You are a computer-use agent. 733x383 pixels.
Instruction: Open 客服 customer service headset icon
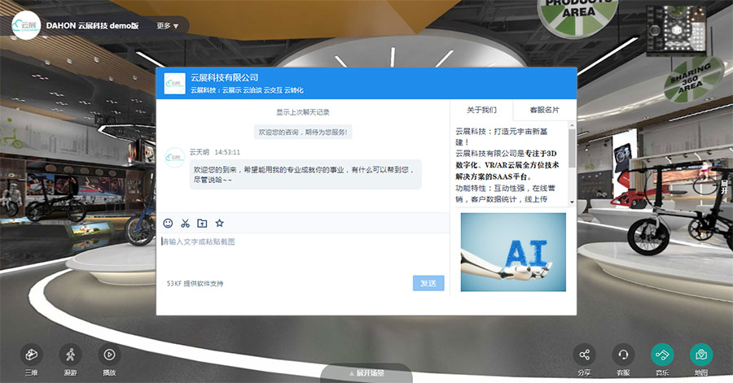point(623,355)
